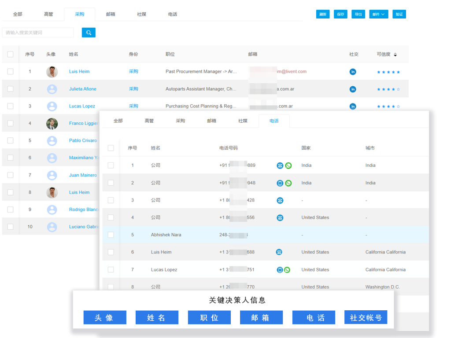Click mobile phone icon in phone row 2
The image size is (451, 338).
[280, 183]
